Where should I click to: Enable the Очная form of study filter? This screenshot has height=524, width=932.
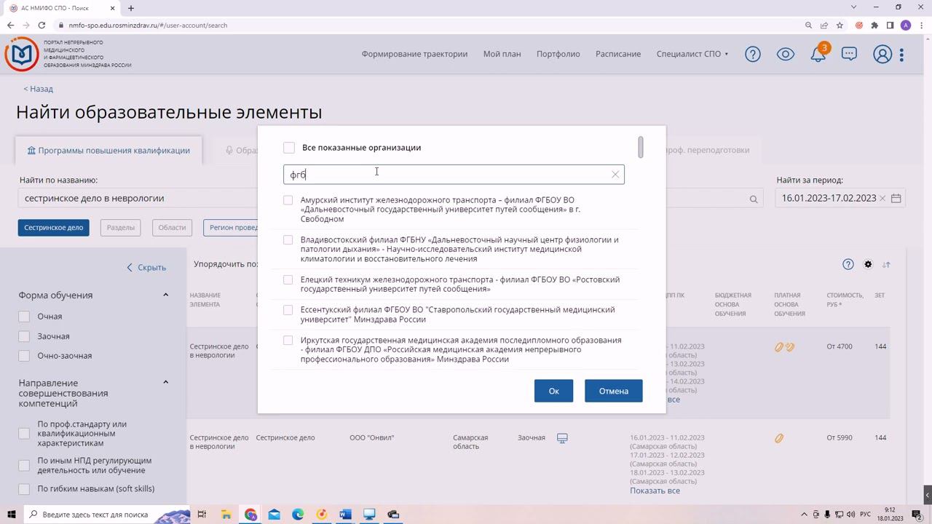[24, 317]
